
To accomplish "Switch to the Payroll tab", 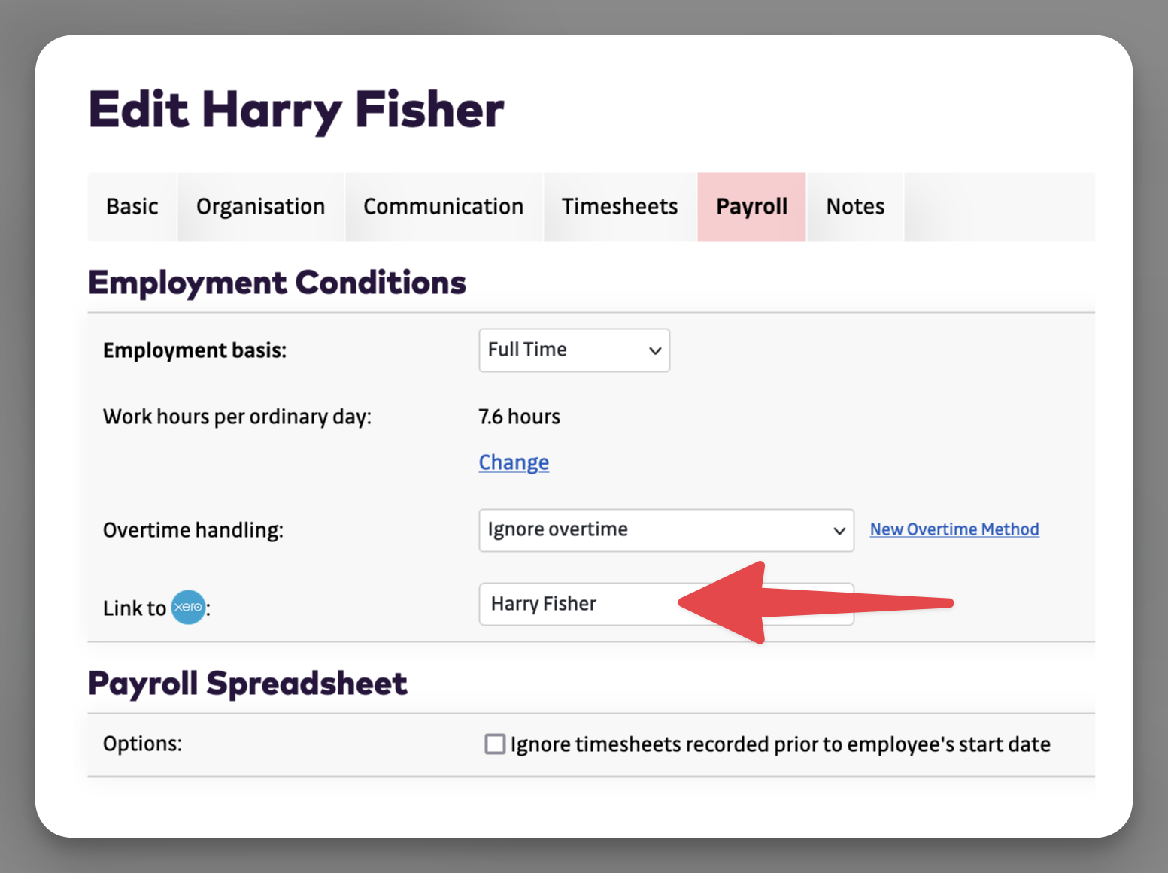I will coord(751,207).
